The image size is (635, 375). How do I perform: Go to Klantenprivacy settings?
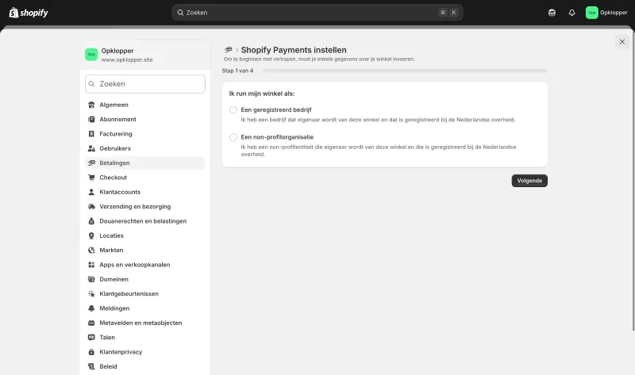(x=145, y=352)
